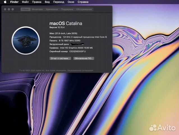This screenshot has height=135, width=179.
Task: Open the Переход menu
Action: 59,2
